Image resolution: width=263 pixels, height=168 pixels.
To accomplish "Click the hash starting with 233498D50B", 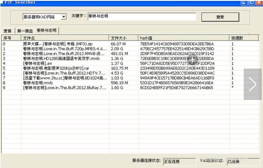I will (177, 68).
